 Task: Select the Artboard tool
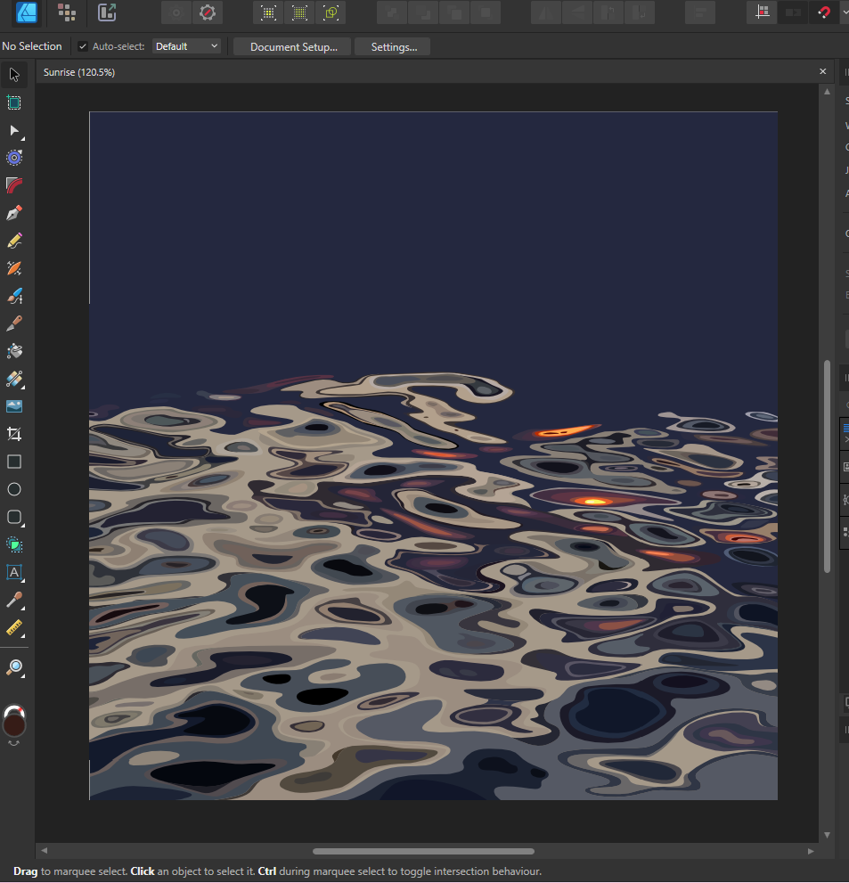click(x=14, y=102)
